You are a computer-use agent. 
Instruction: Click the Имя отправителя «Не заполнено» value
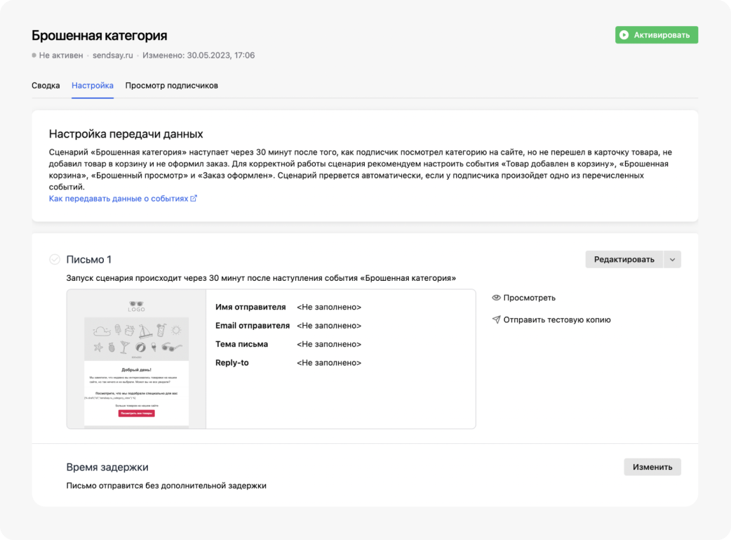coord(329,308)
